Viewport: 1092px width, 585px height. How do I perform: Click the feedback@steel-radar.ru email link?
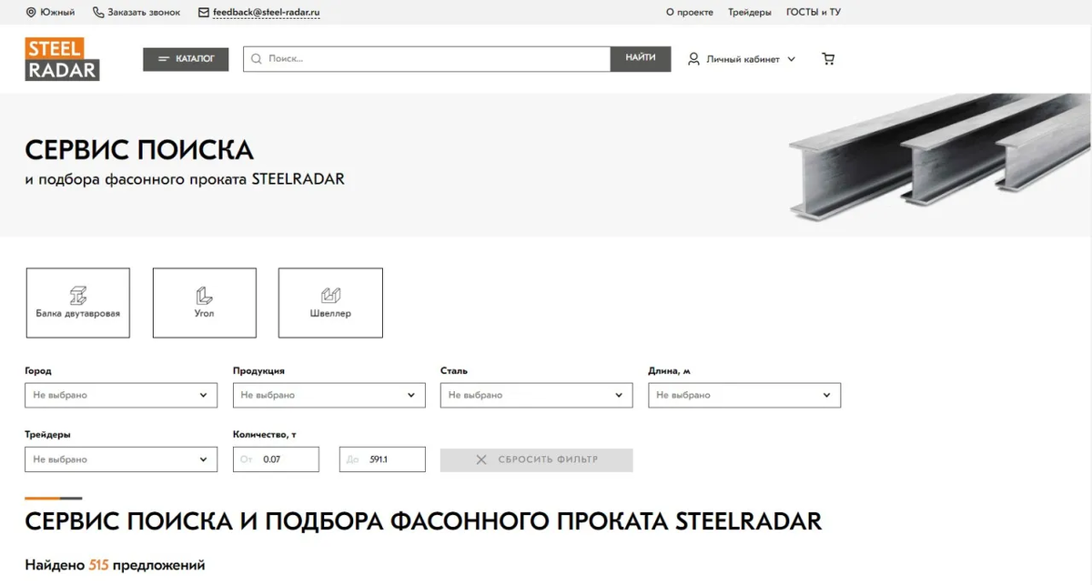(265, 12)
